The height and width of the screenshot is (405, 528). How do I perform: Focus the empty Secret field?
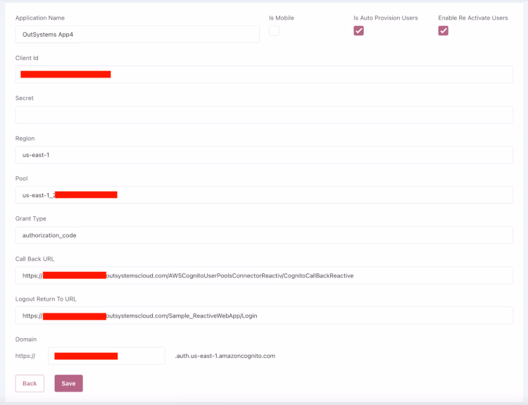coord(264,115)
